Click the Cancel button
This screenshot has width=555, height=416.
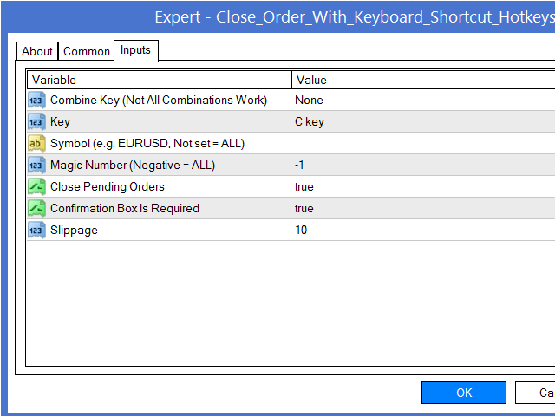535,393
